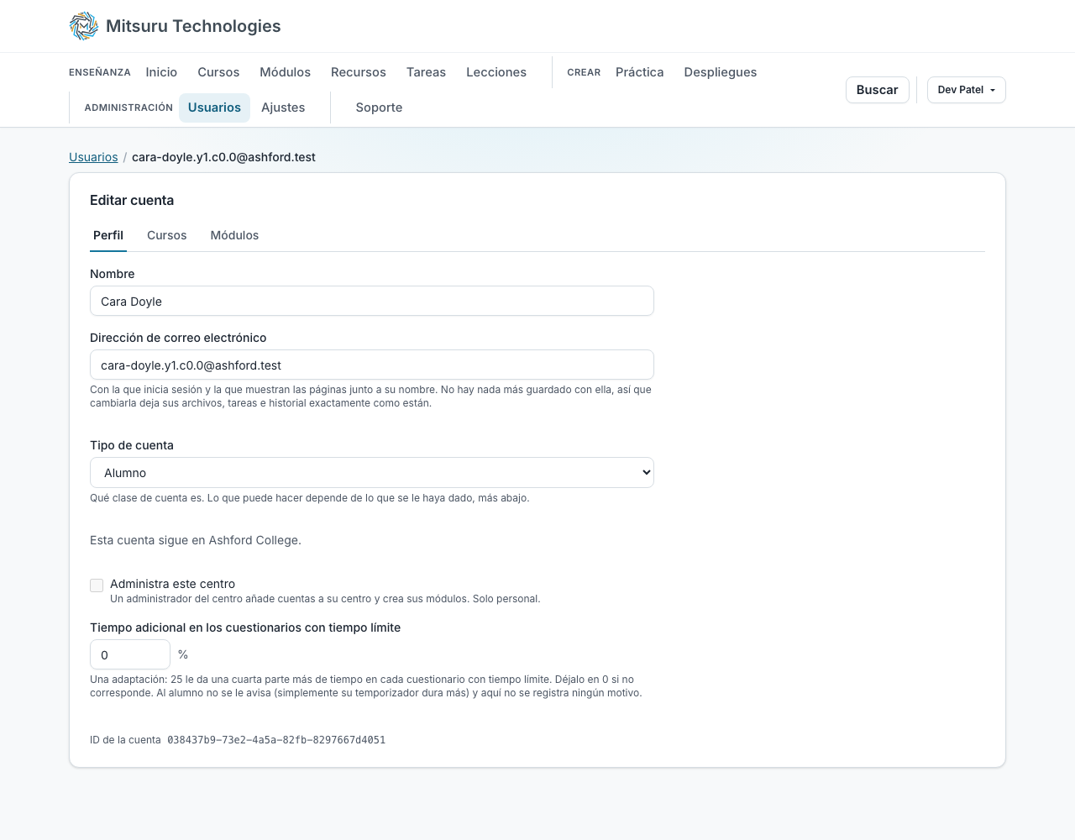The image size is (1075, 840).
Task: Click the Tipo de cuenta label
Action: (x=132, y=445)
